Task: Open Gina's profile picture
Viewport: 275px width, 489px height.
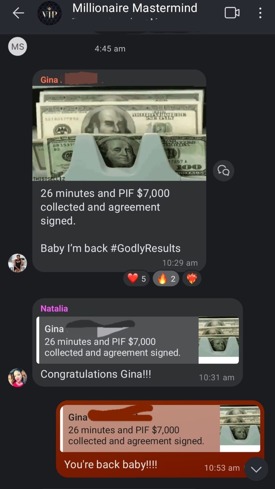Action: [17, 263]
